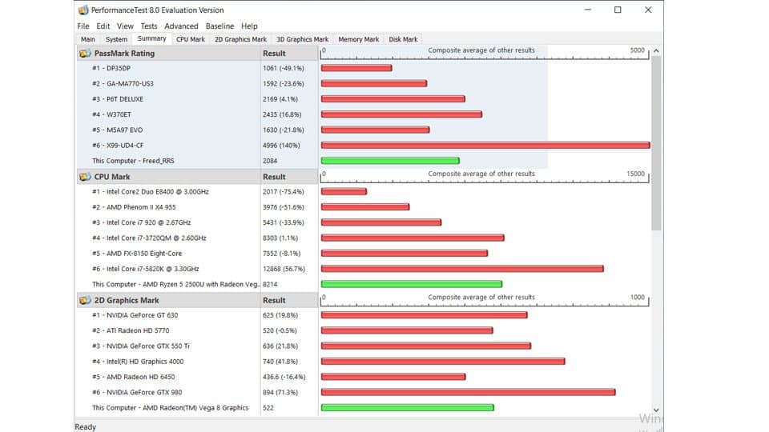
Task: Click the PassMark Rating Result column header
Action: 274,54
